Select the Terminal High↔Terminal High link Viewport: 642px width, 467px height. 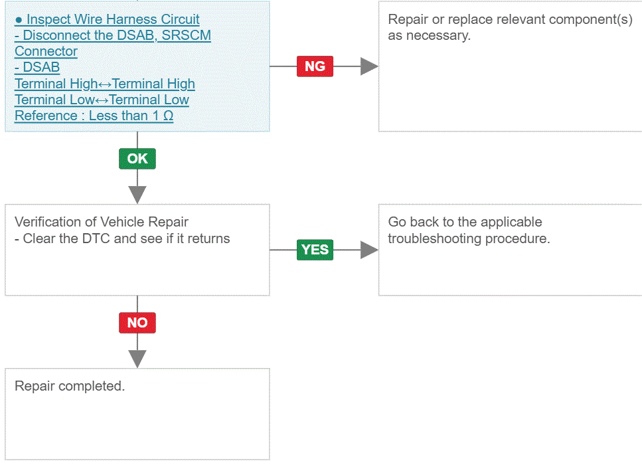click(105, 84)
